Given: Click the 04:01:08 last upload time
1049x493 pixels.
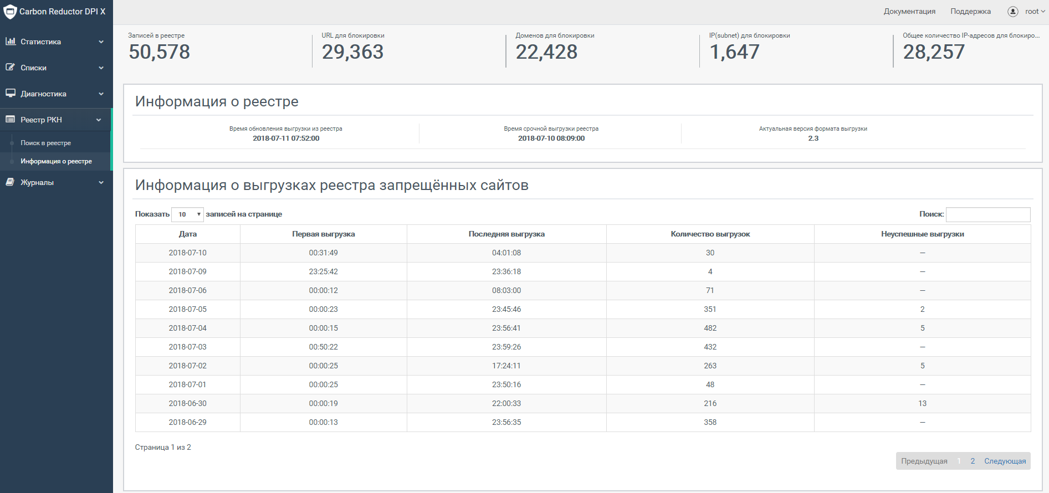Looking at the screenshot, I should [506, 253].
